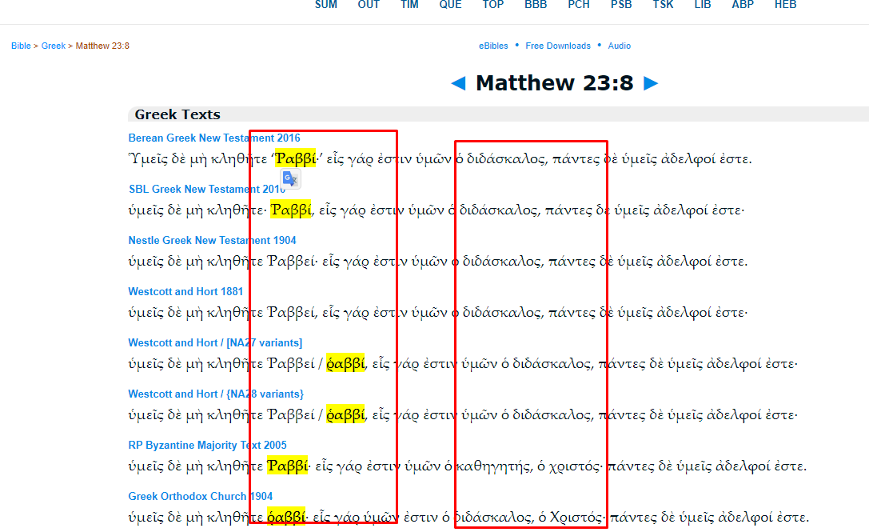This screenshot has height=532, width=869.
Task: Click the Google Translate popup icon
Action: [x=291, y=178]
